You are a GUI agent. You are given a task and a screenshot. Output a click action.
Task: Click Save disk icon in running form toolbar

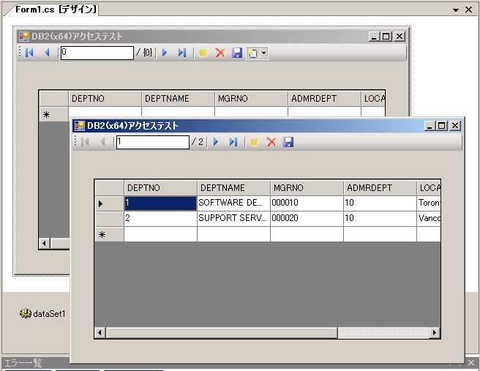click(288, 142)
